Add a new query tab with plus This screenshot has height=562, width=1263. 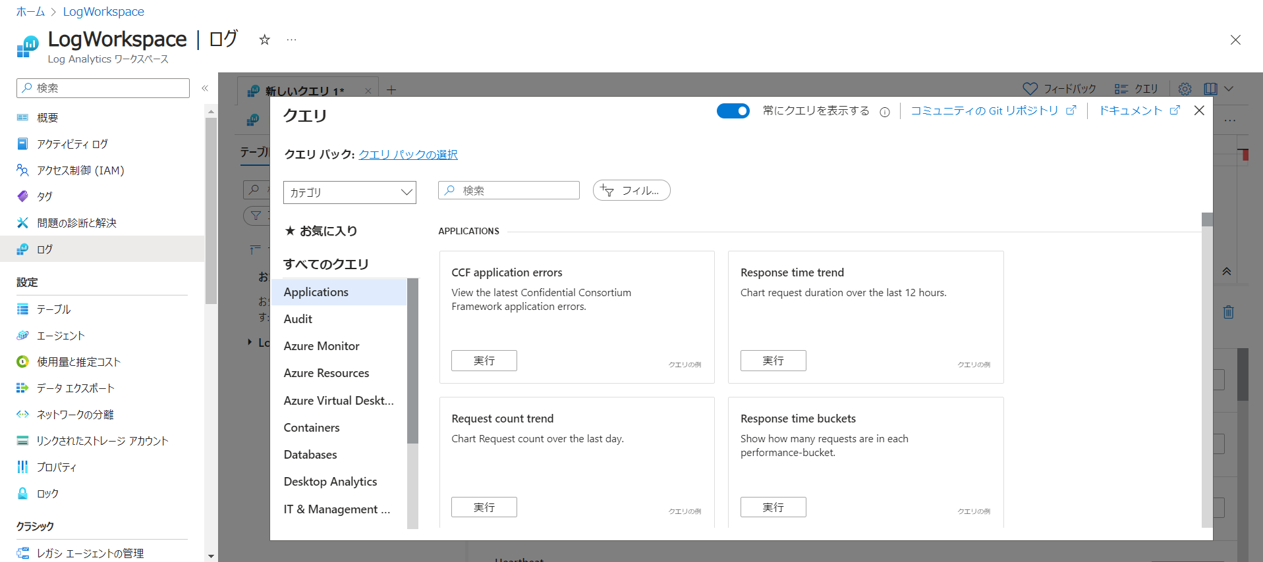pyautogui.click(x=391, y=90)
